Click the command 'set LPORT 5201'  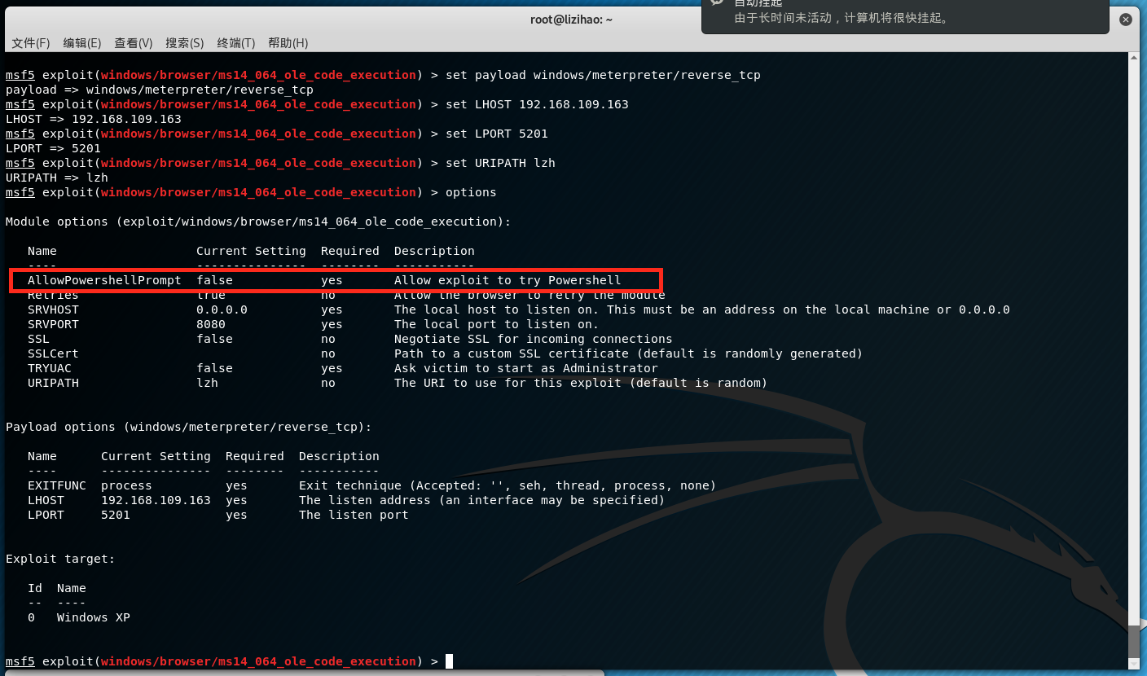coord(497,134)
